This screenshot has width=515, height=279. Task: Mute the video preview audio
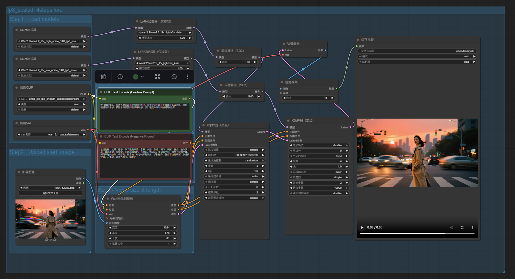click(451, 227)
